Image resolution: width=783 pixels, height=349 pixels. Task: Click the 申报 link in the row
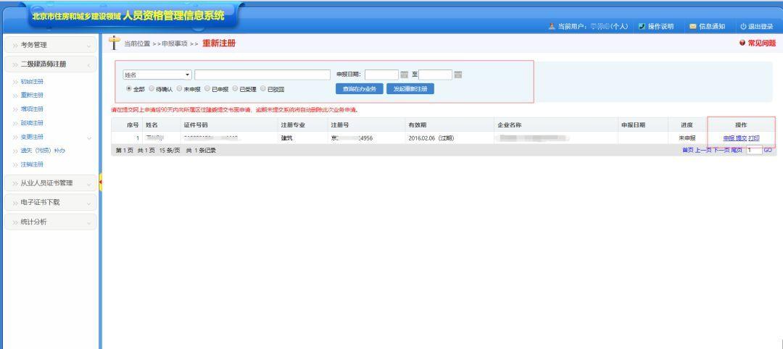[729, 138]
